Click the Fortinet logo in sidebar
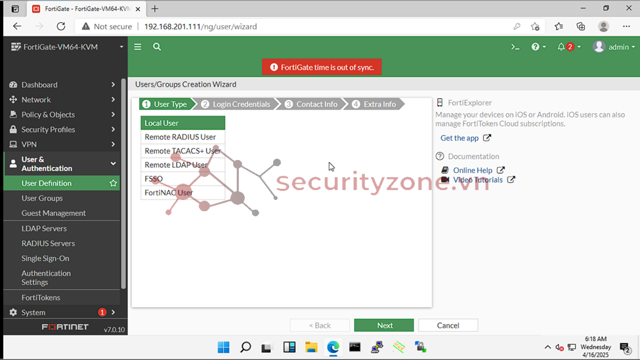Image resolution: width=640 pixels, height=360 pixels. (65, 327)
